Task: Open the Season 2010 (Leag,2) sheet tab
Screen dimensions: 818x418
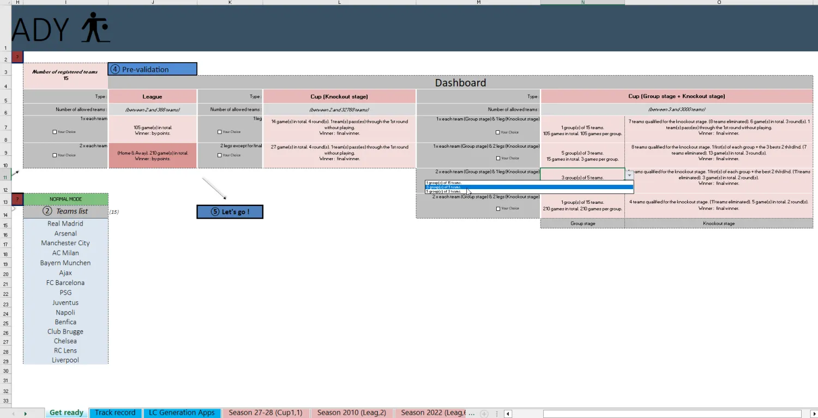Action: click(x=351, y=413)
